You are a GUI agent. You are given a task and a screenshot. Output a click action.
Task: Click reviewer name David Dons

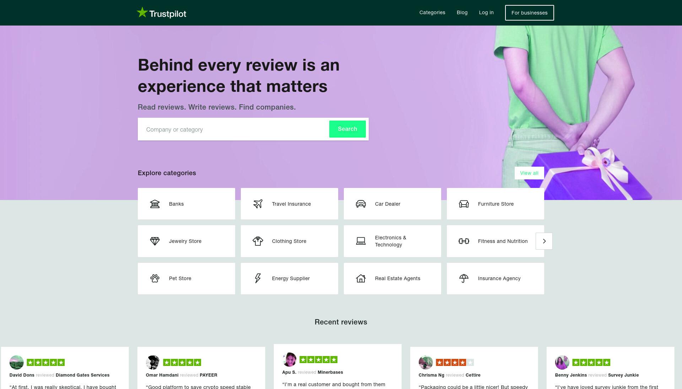pyautogui.click(x=22, y=375)
